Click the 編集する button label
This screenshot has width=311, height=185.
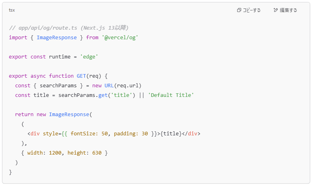coord(288,10)
